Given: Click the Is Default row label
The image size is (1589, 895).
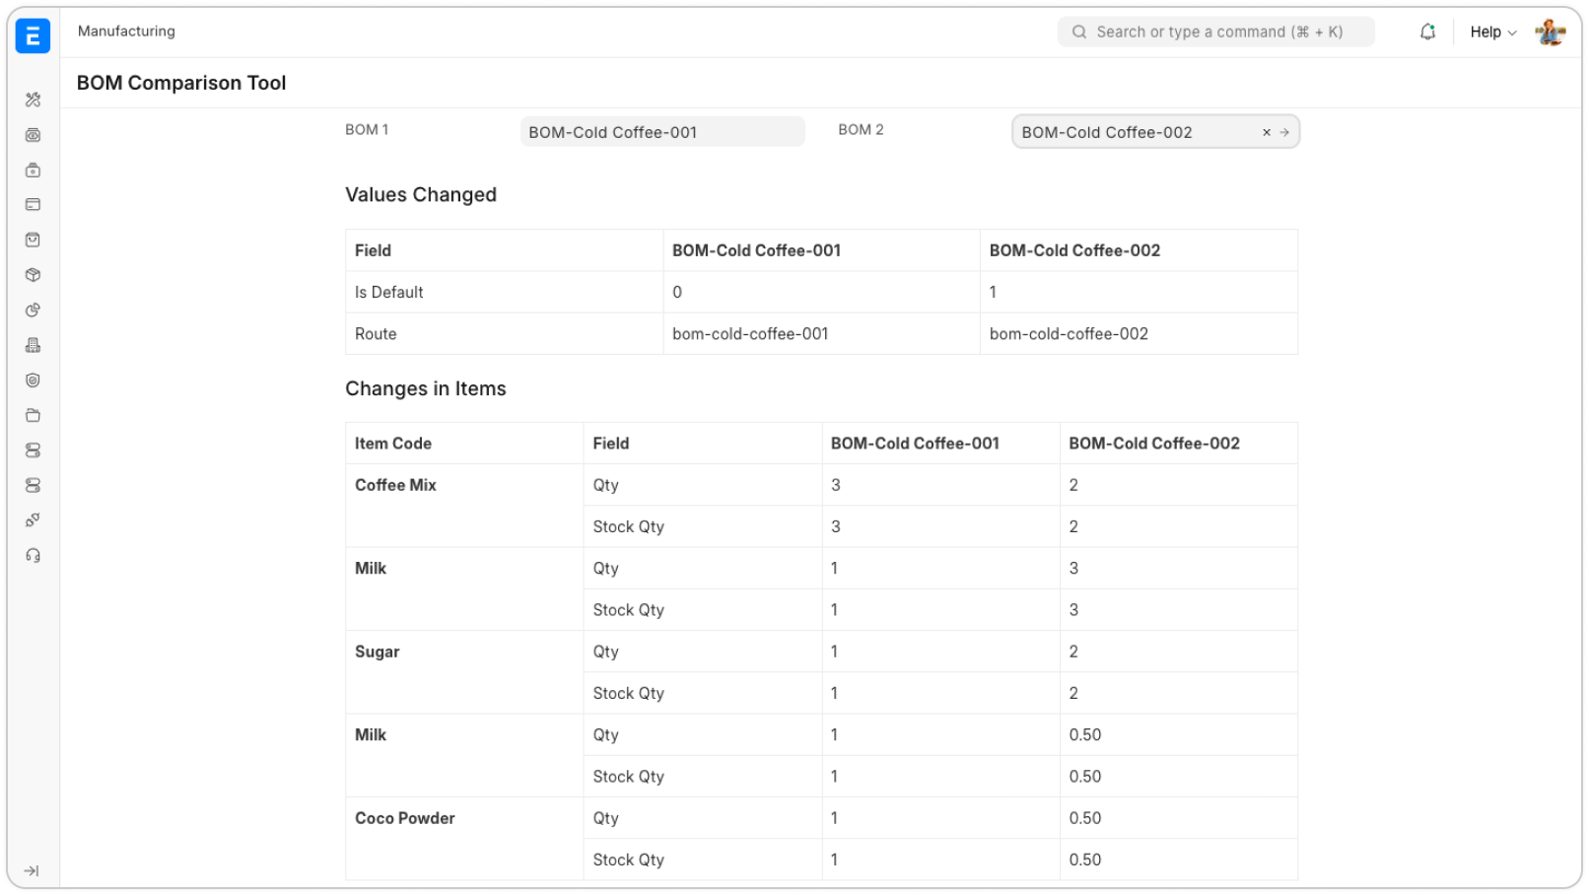Looking at the screenshot, I should click(389, 293).
